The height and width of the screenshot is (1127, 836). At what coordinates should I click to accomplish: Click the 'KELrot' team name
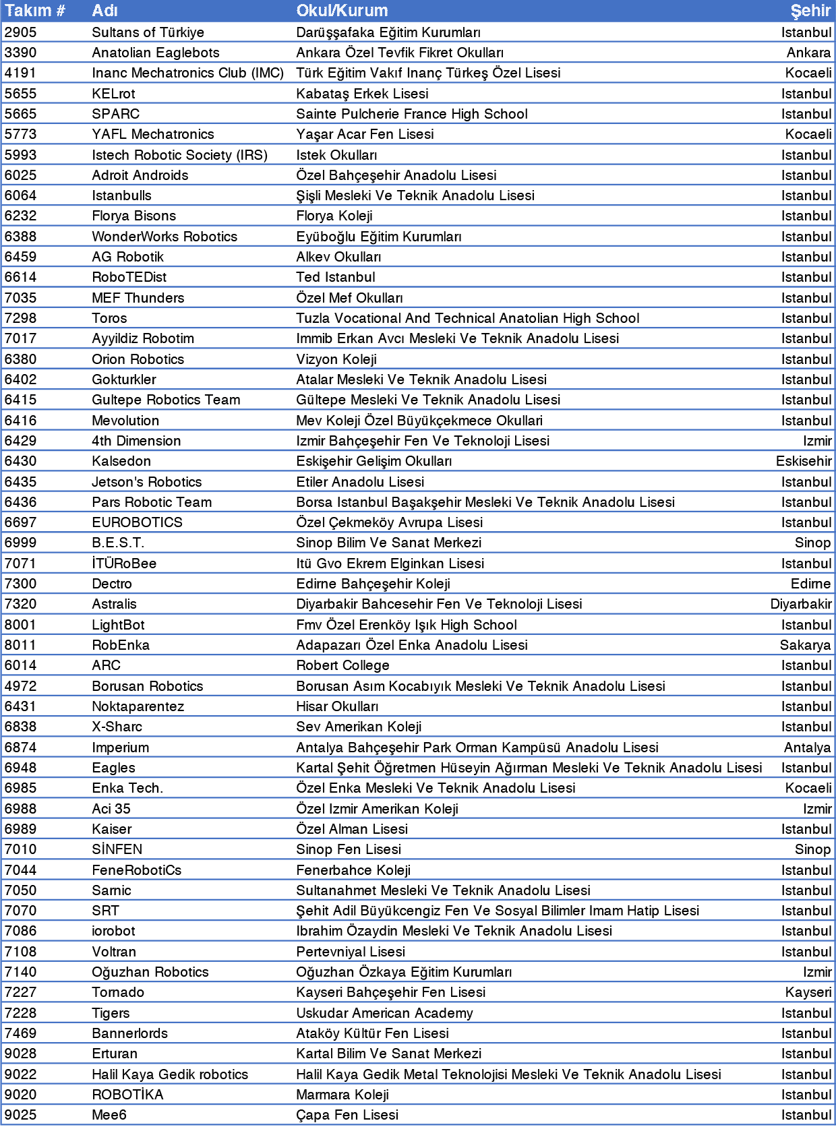click(x=113, y=94)
